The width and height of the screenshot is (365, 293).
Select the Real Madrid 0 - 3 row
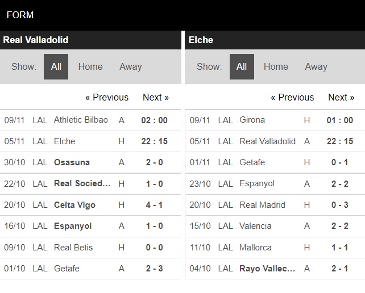275,205
